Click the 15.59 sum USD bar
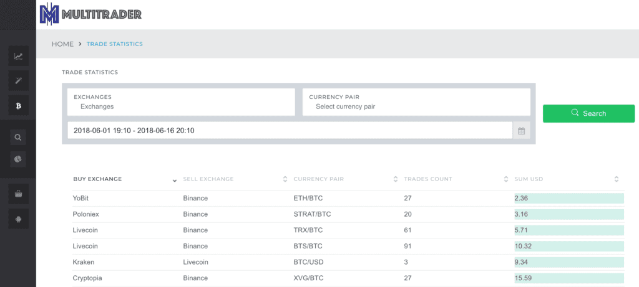Screen dimensions: 639x287 click(x=569, y=278)
